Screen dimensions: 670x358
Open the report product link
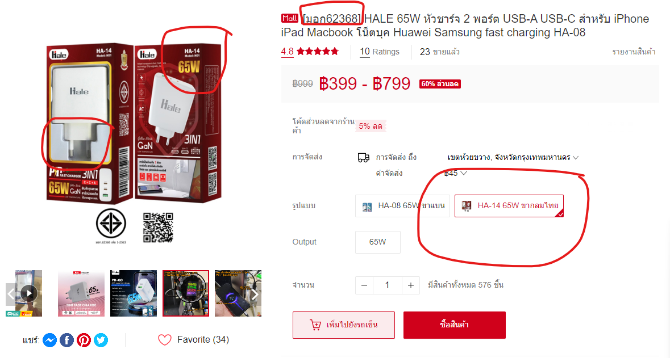(x=633, y=52)
